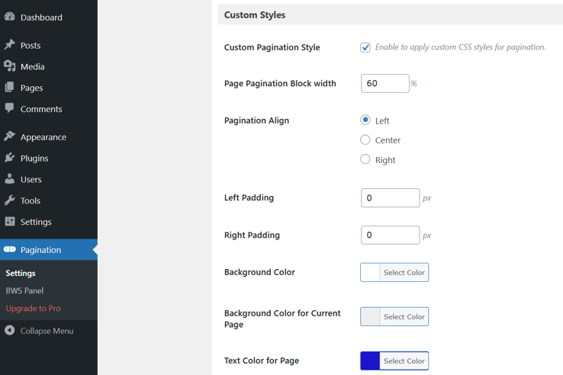Click the Background Color for Current Page label
The image size is (563, 375).
282,319
